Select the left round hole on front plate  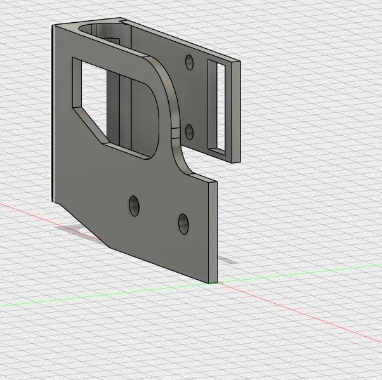click(134, 206)
